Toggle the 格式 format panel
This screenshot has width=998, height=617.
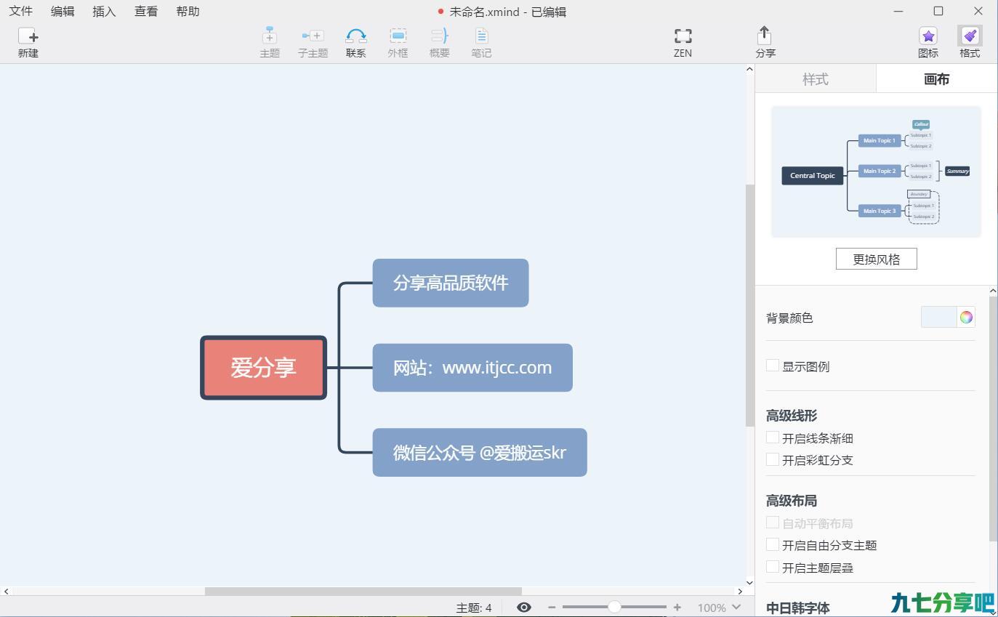click(x=970, y=36)
